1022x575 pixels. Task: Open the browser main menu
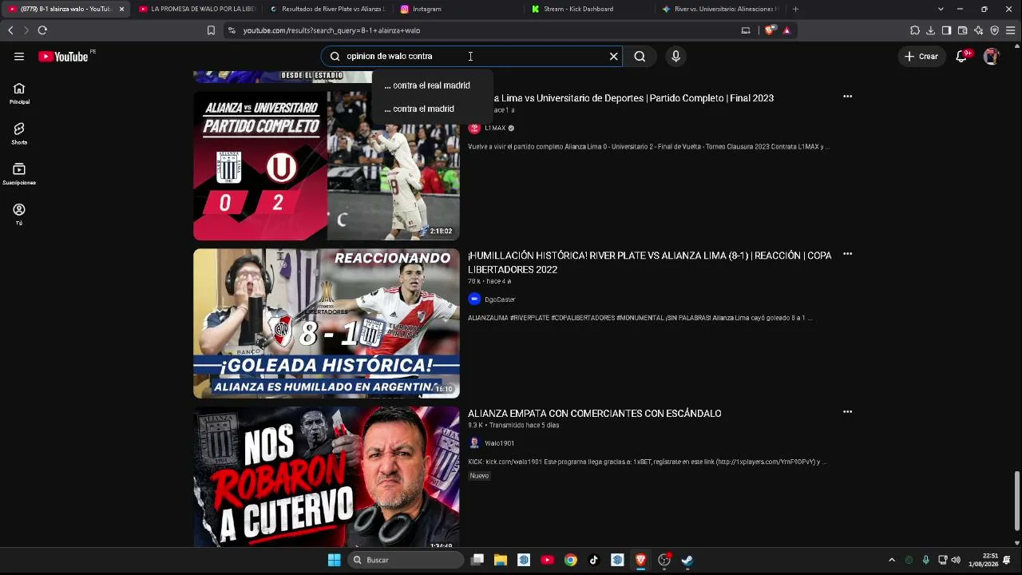(1011, 30)
